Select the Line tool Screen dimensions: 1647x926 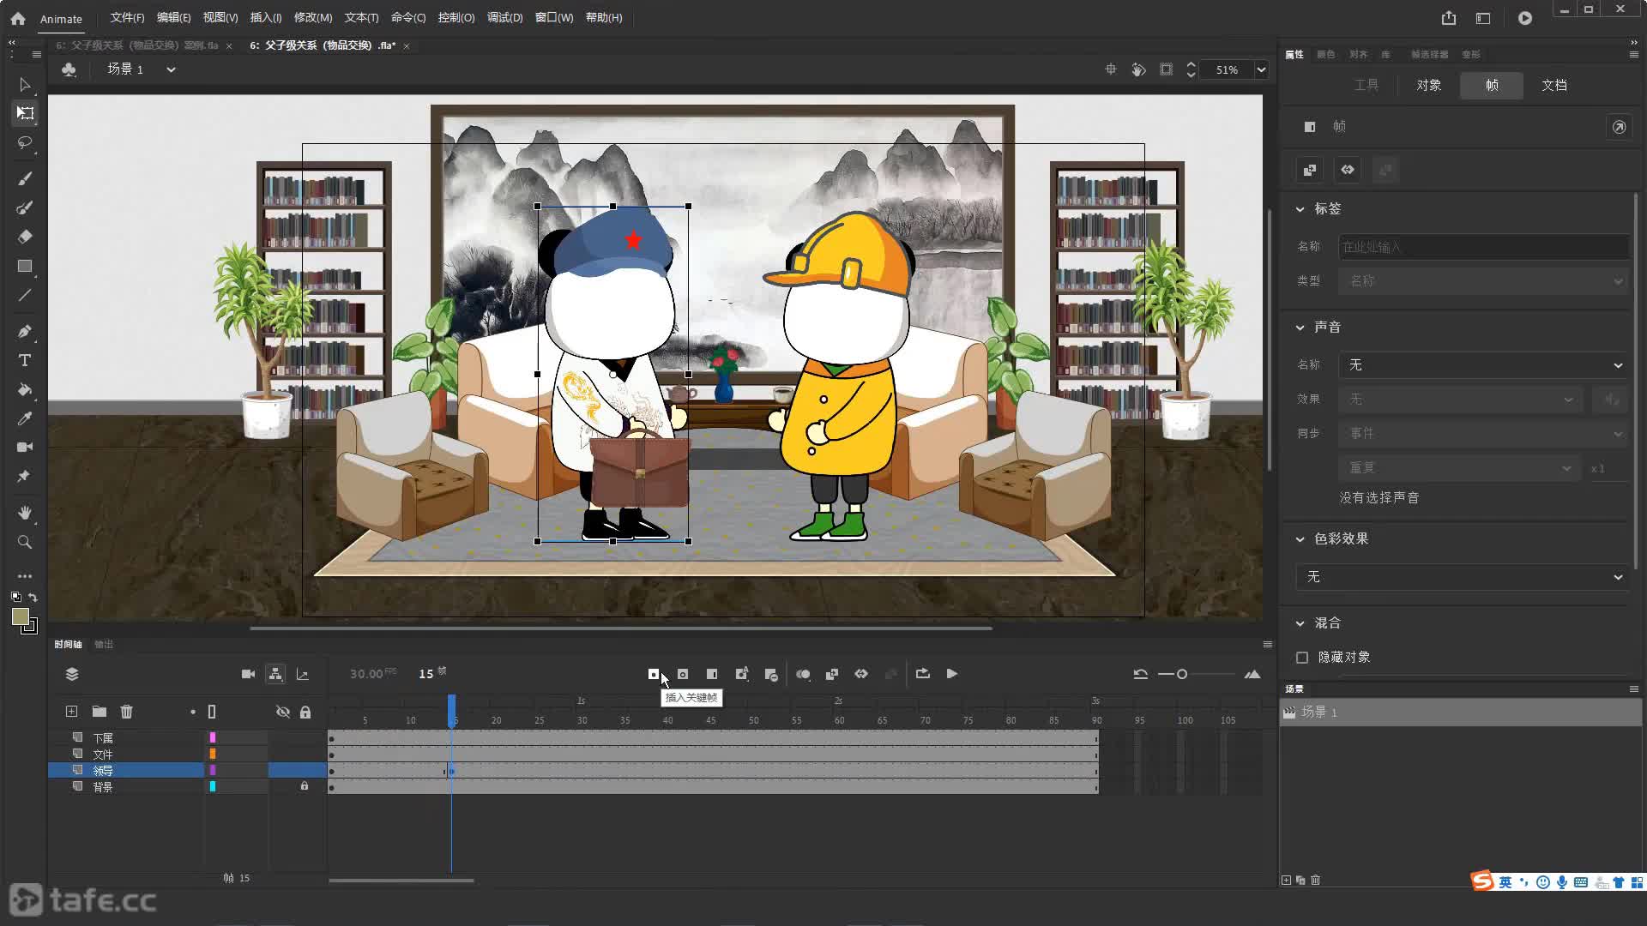pyautogui.click(x=24, y=295)
